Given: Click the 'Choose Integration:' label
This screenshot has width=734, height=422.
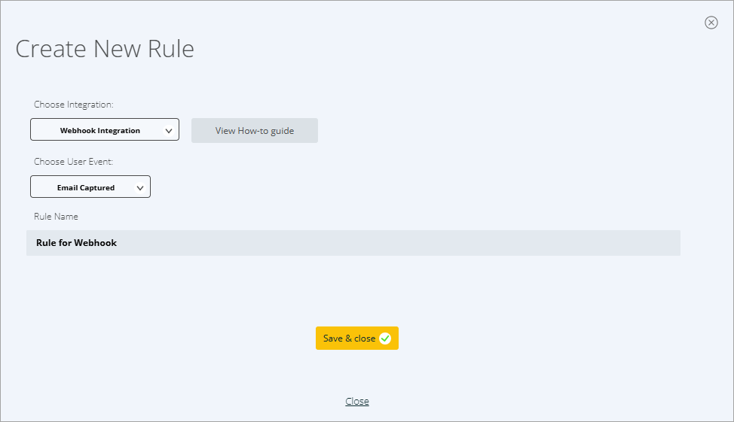Looking at the screenshot, I should (73, 105).
